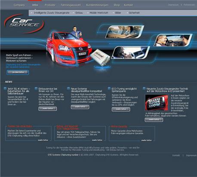This screenshot has height=177, width=197.
Task: Click 'mehr Infos' in the 'Testen Sie ohne Risiko' box
Action: click(x=43, y=140)
